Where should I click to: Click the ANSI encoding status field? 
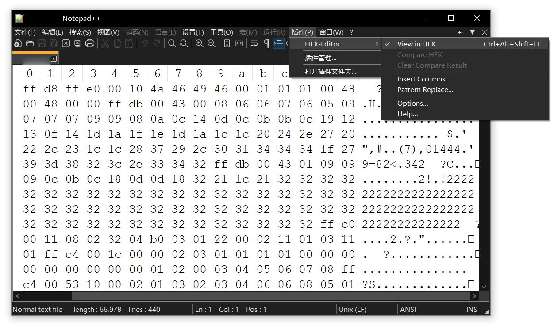408,309
